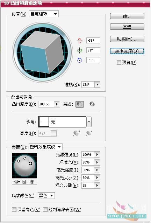Screen dimensions: 151x223
Task: Click the X rotation field showing -35°
Action: coord(93,40)
